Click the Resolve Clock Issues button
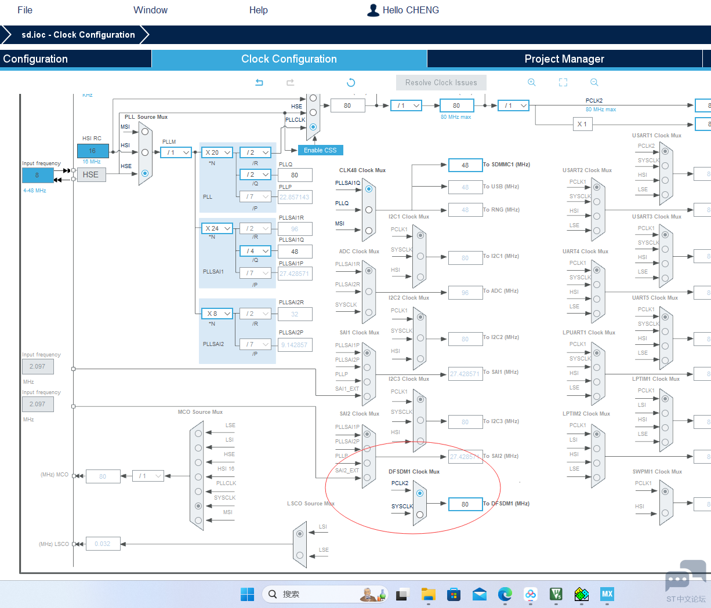711x608 pixels. [441, 83]
